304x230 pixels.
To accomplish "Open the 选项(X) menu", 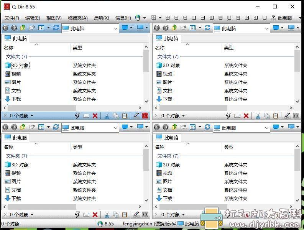I will click(x=102, y=18).
